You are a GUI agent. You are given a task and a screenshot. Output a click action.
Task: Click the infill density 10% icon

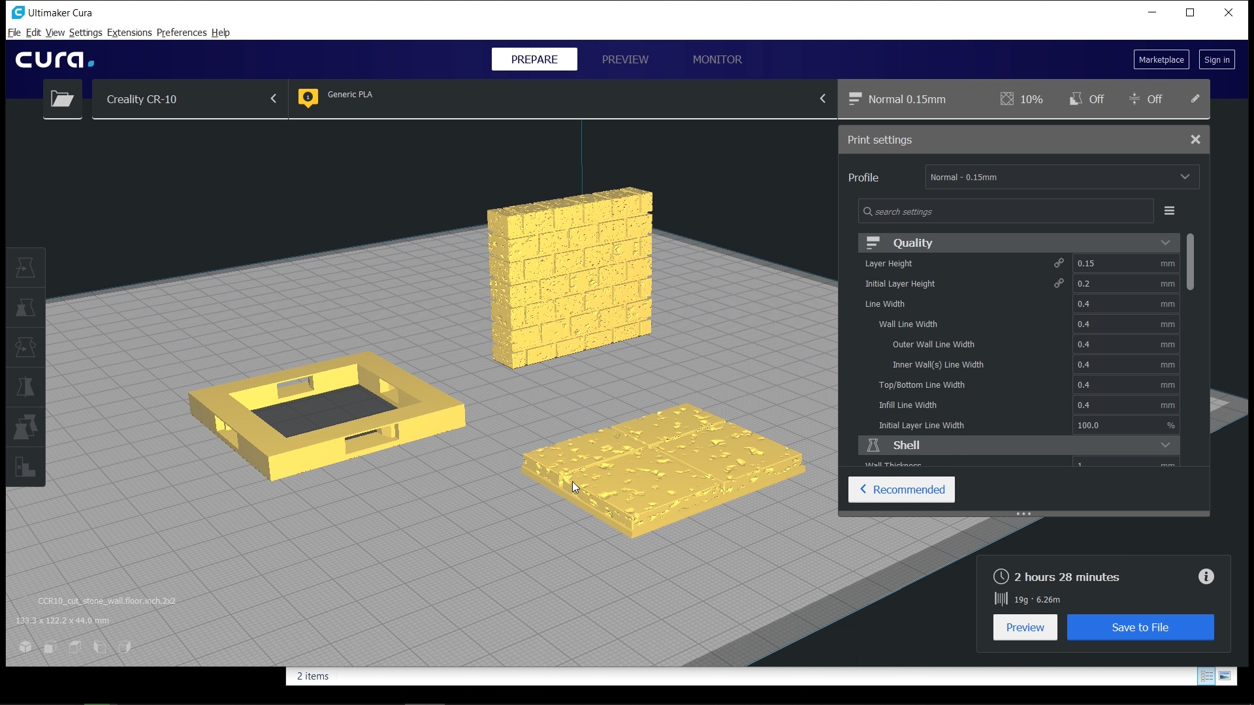pyautogui.click(x=1007, y=99)
